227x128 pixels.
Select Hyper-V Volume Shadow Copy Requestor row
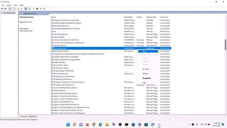pos(111,113)
